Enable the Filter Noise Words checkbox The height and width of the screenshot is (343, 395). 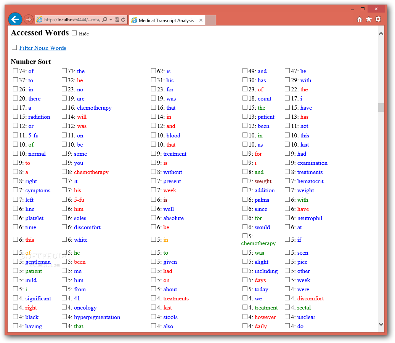[14, 47]
